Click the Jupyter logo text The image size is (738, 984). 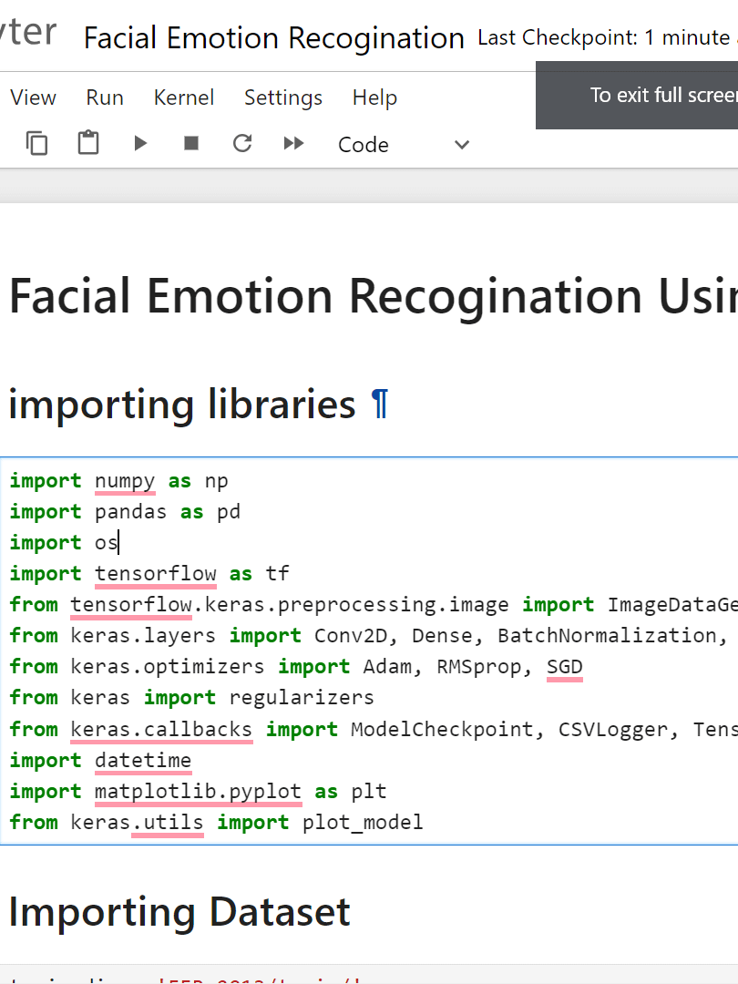click(x=28, y=31)
